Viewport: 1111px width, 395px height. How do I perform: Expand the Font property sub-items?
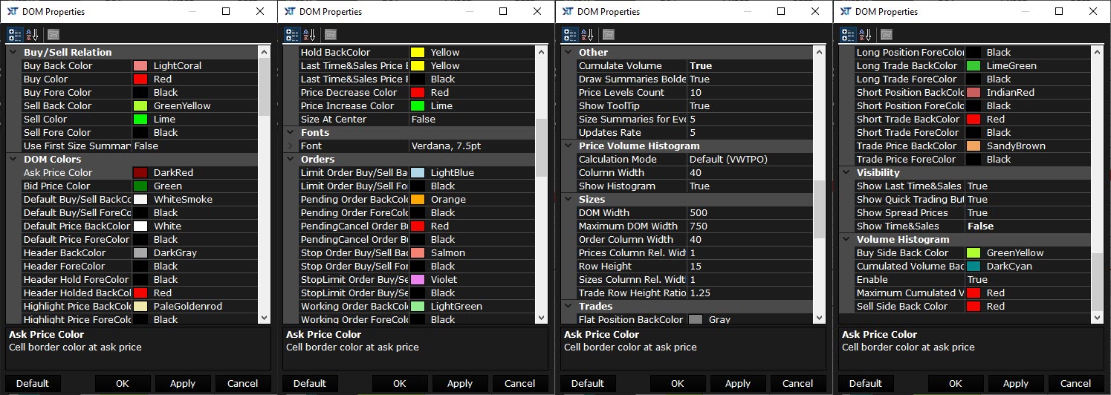click(291, 146)
